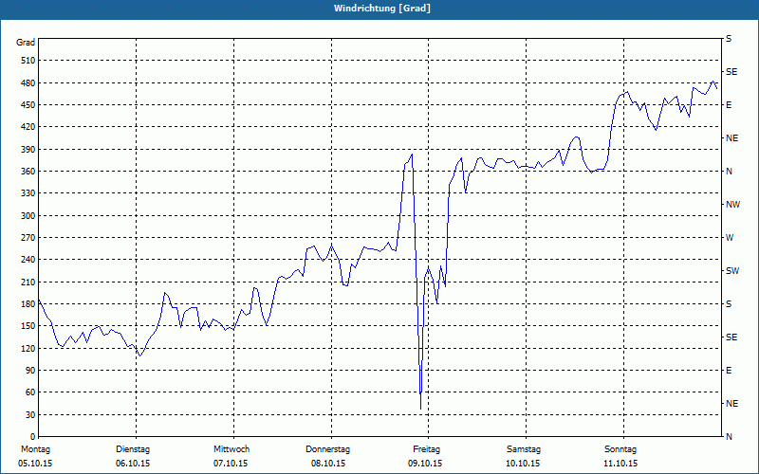The image size is (759, 474).
Task: Select the Grad axis unit label
Action: (26, 43)
